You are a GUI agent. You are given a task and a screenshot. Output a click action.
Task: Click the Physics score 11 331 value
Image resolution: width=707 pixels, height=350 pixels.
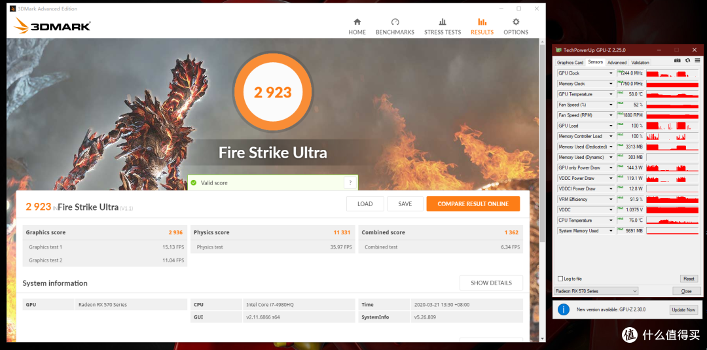tap(342, 232)
